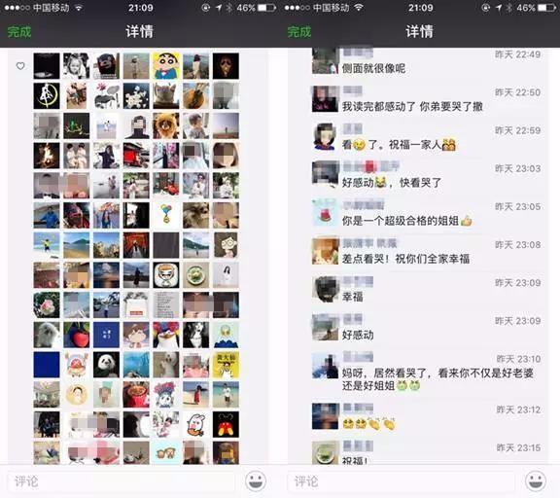The image size is (560, 498).
Task: Open the colorful balloons avatar
Action: tap(166, 215)
